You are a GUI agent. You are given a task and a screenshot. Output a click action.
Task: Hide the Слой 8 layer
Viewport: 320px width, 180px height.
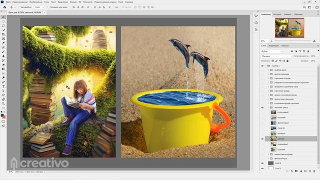point(262,163)
